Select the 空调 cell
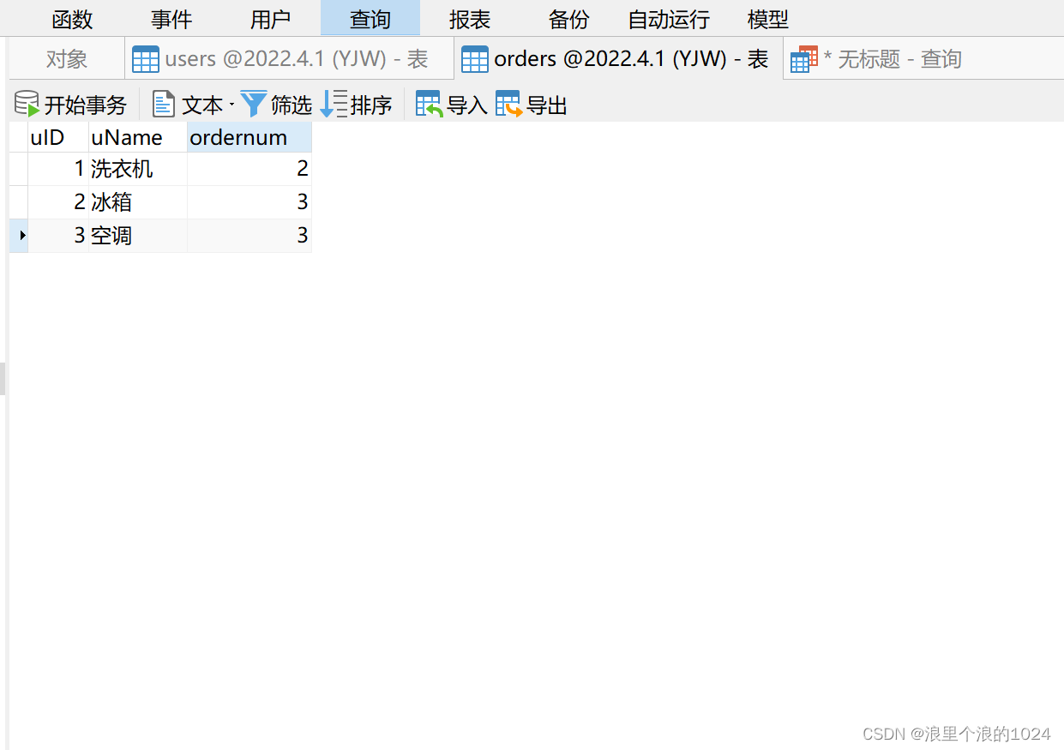This screenshot has width=1064, height=750. [138, 236]
